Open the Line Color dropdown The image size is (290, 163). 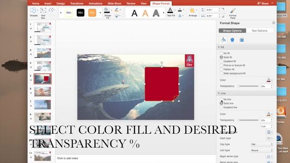[x=269, y=114]
